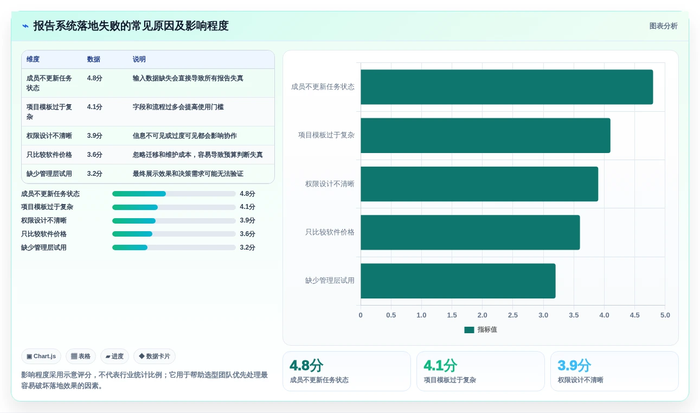This screenshot has height=413, width=700.
Task: Click the 4.8分 value in the table
Action: [95, 78]
